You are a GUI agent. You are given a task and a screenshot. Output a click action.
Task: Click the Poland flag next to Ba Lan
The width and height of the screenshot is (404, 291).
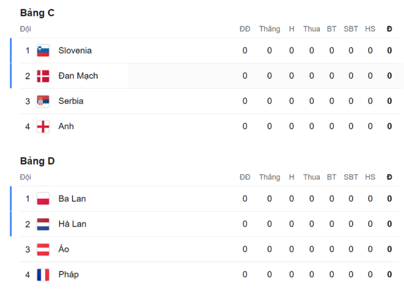pos(43,199)
